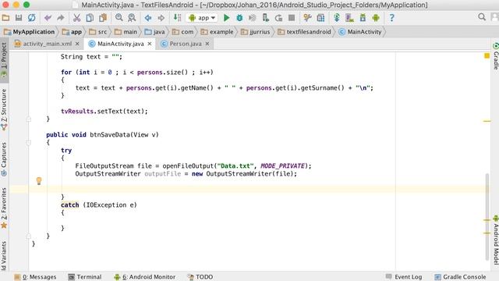This screenshot has width=499, height=281.
Task: Navigate forward with the right arrow
Action: click(161, 18)
